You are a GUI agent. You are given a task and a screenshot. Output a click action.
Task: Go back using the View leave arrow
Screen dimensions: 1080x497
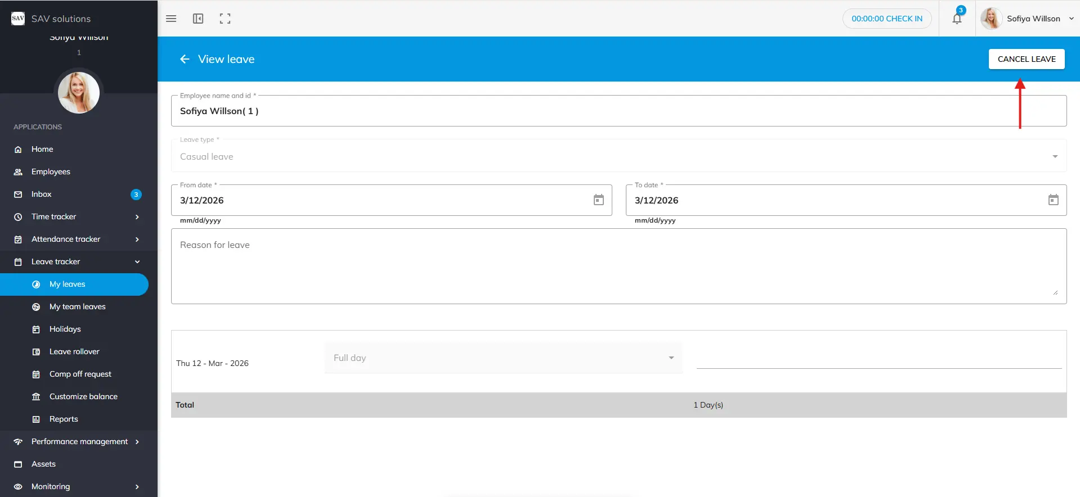tap(185, 59)
